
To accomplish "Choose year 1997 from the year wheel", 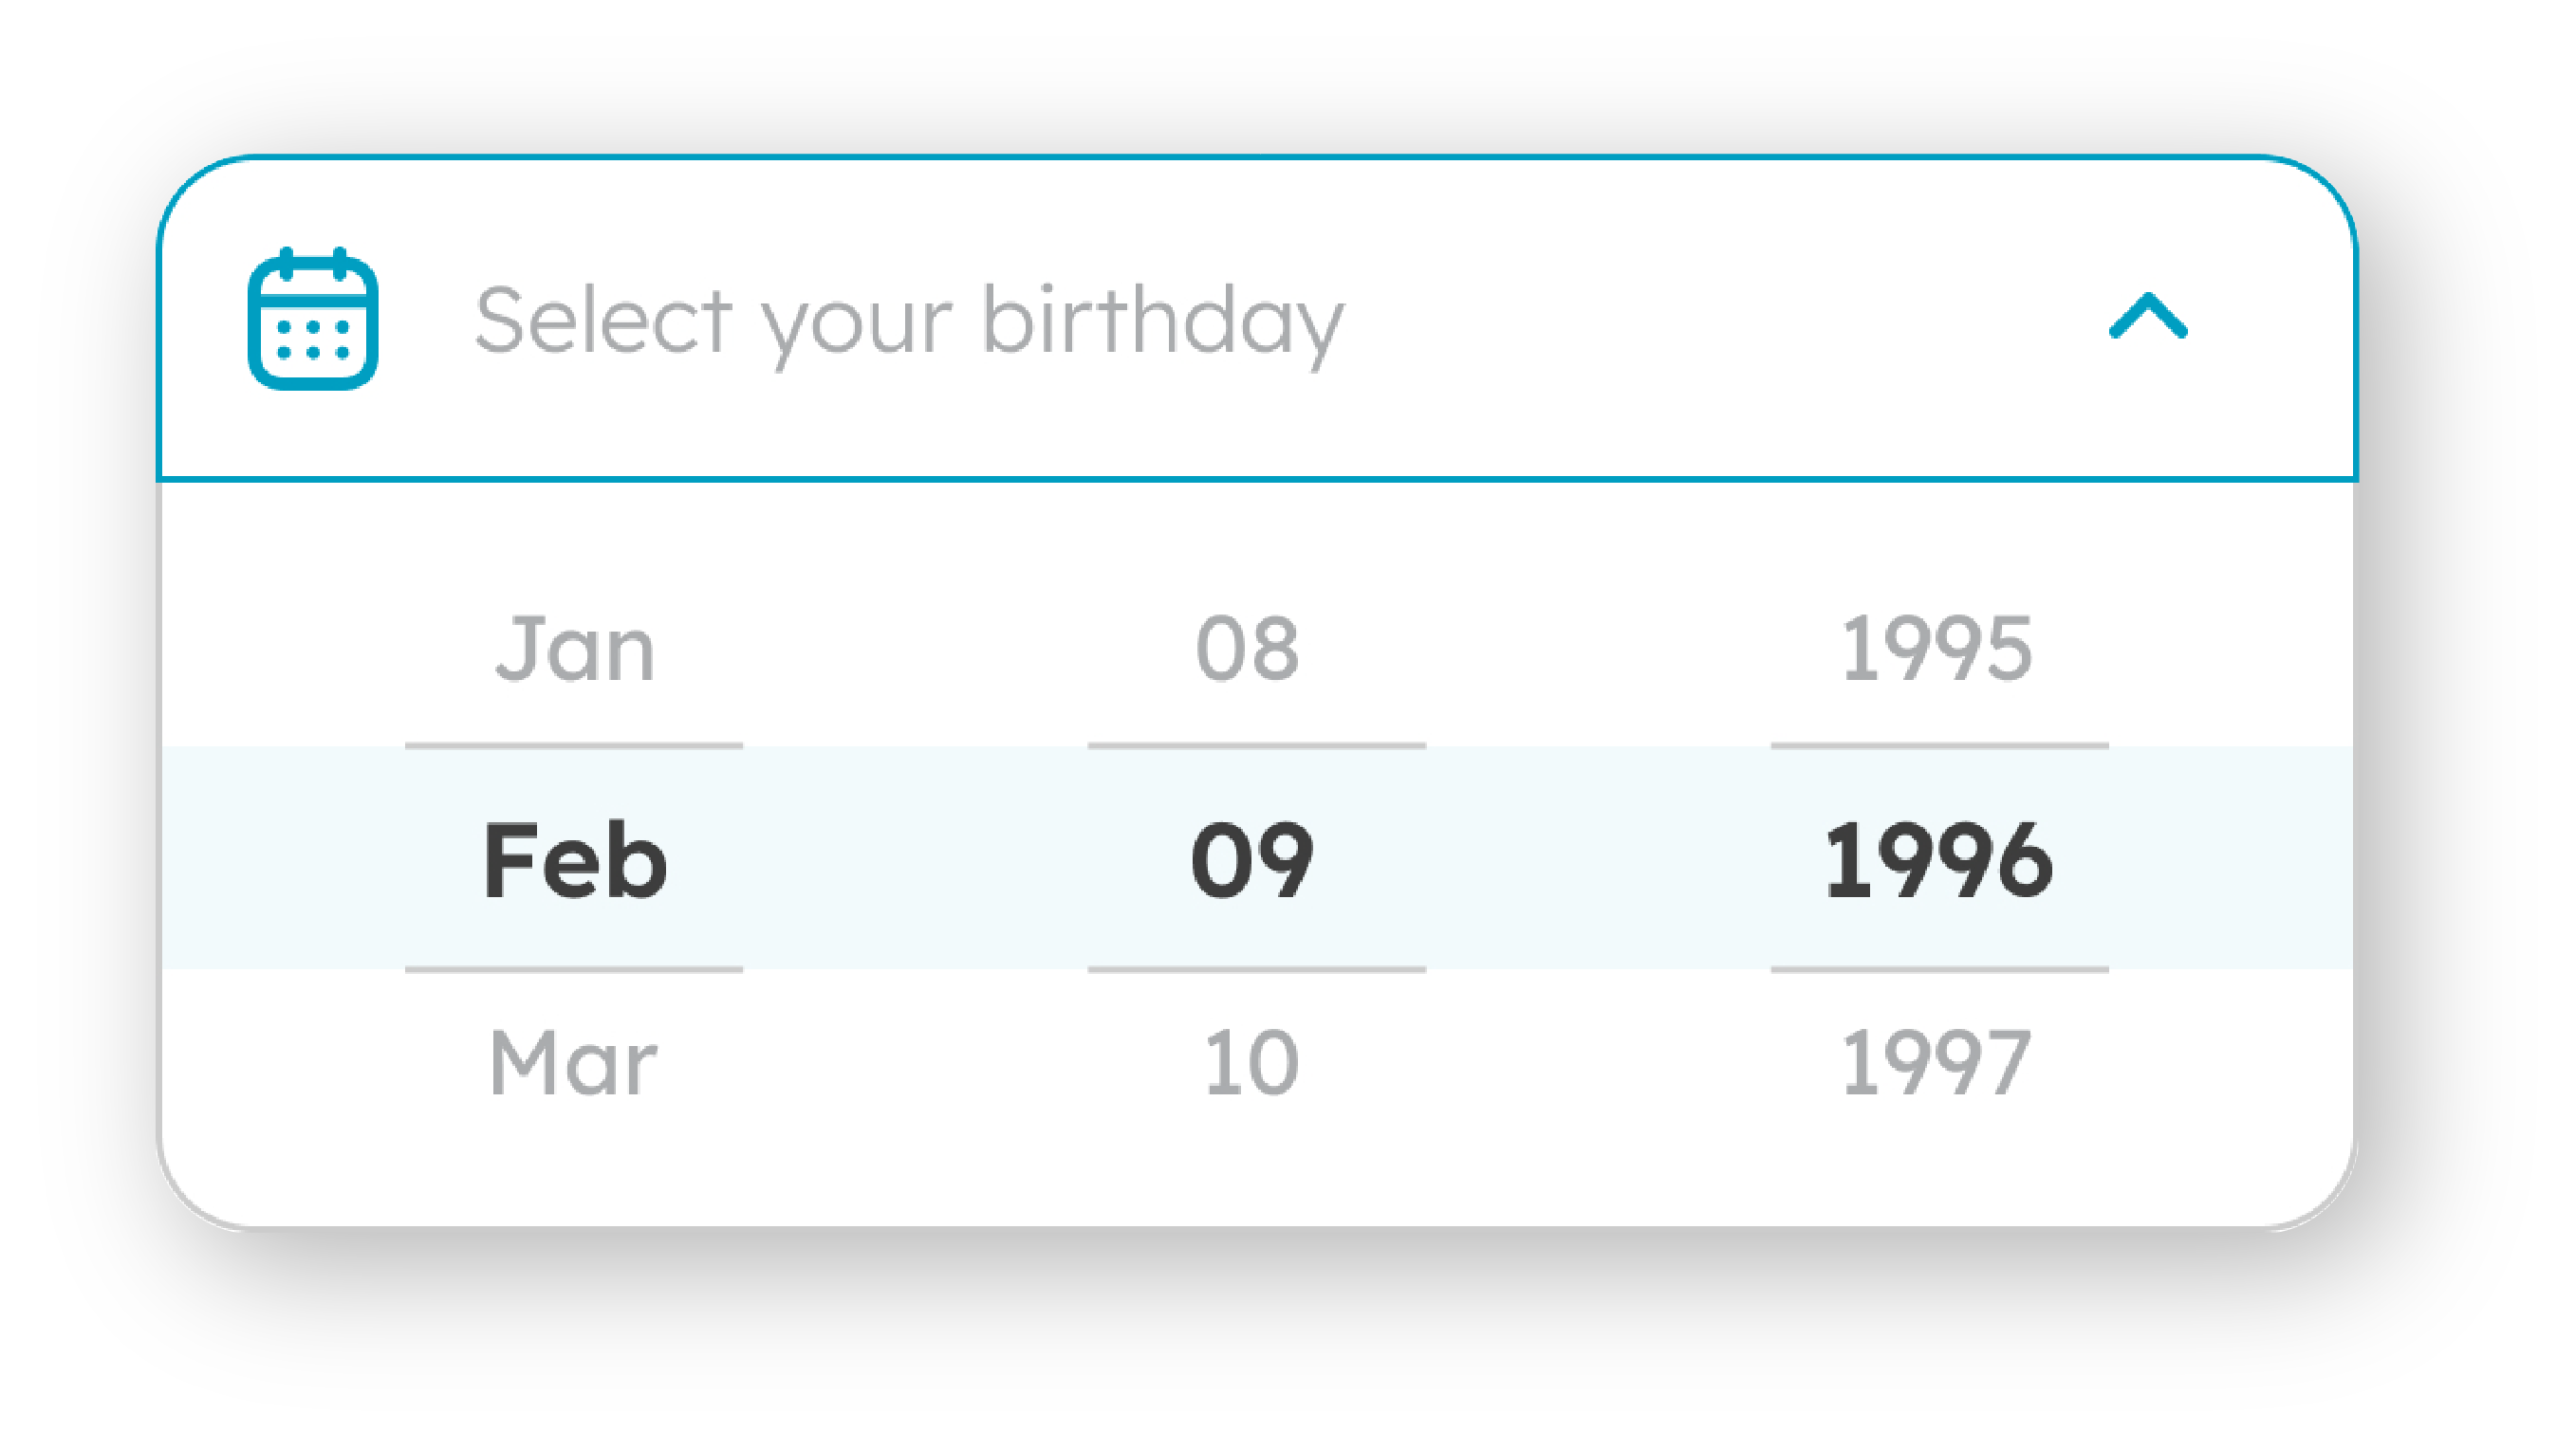I will [1937, 1062].
